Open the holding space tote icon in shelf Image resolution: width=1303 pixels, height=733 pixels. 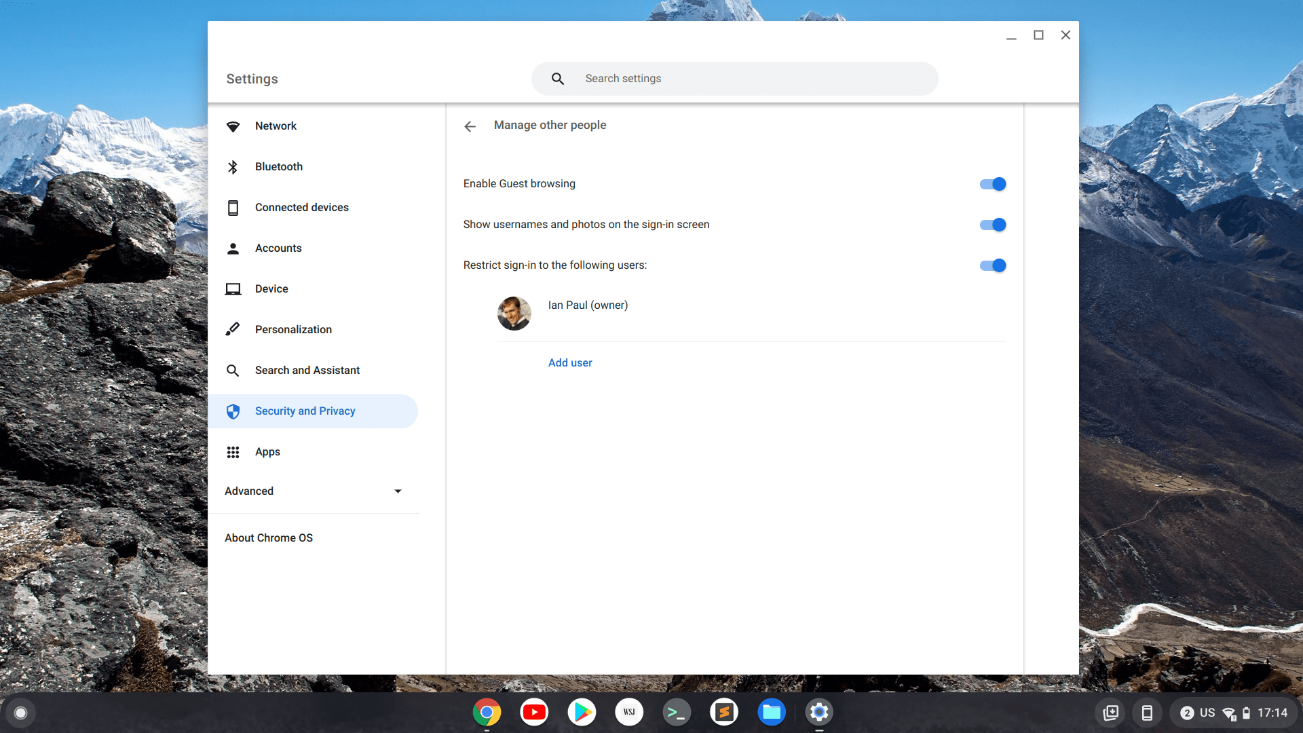pos(1111,713)
